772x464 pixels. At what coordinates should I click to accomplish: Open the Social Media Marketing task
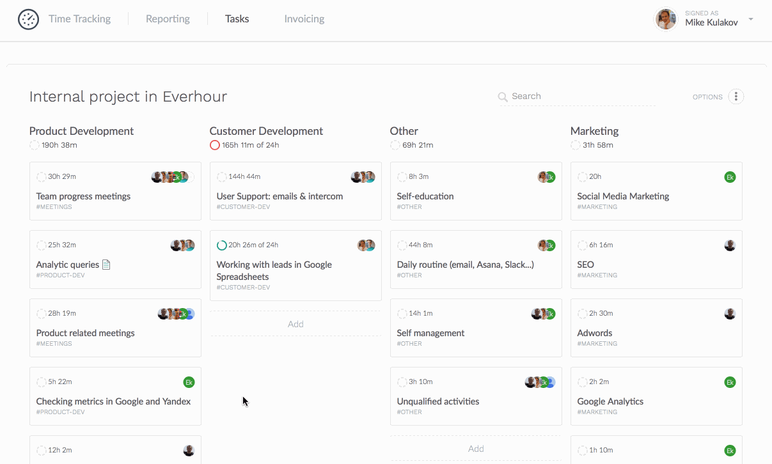(x=623, y=196)
